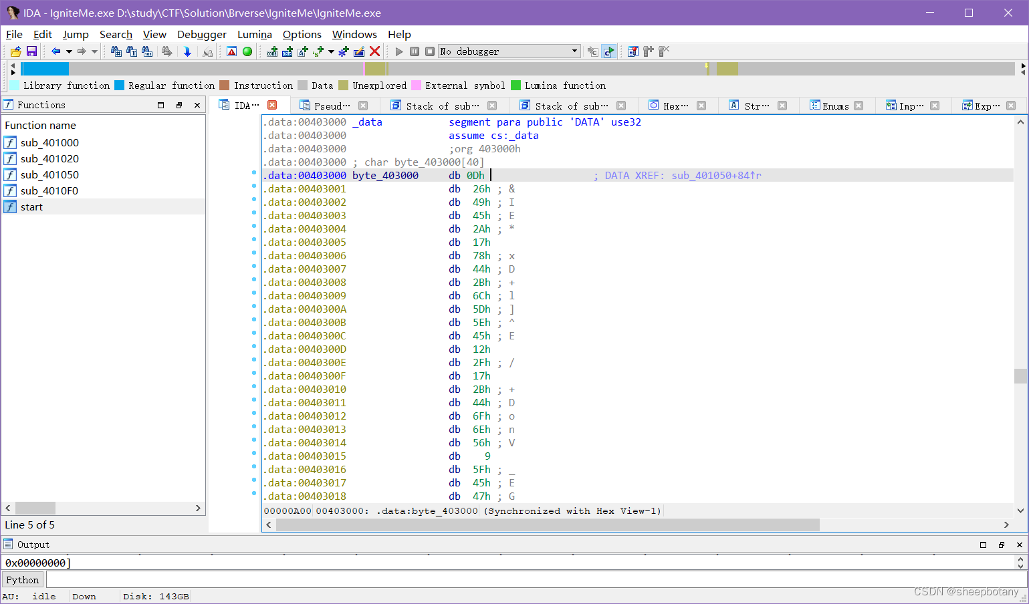Screen dimensions: 1029x604
Task: Click the blue asterisk array icon
Action: [343, 51]
